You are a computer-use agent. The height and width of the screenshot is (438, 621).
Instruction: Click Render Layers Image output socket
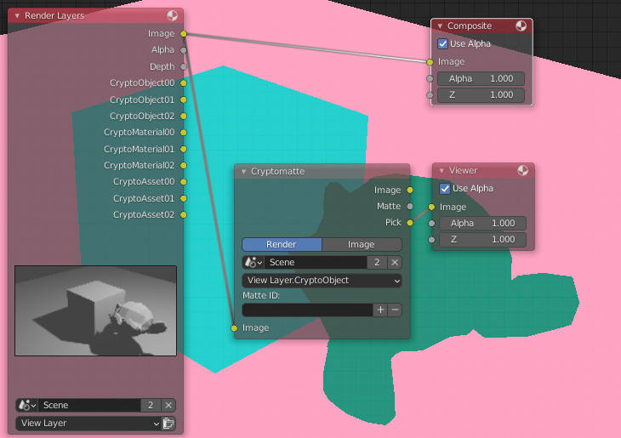click(184, 34)
